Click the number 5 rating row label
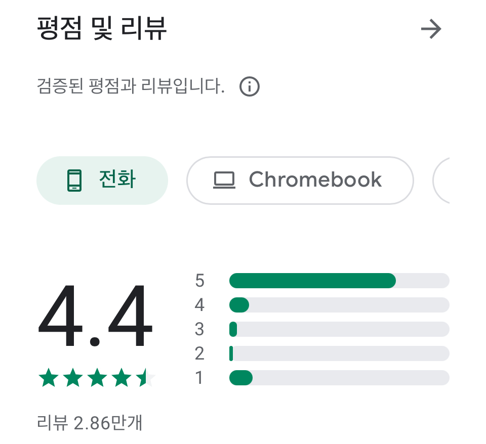 click(x=199, y=281)
